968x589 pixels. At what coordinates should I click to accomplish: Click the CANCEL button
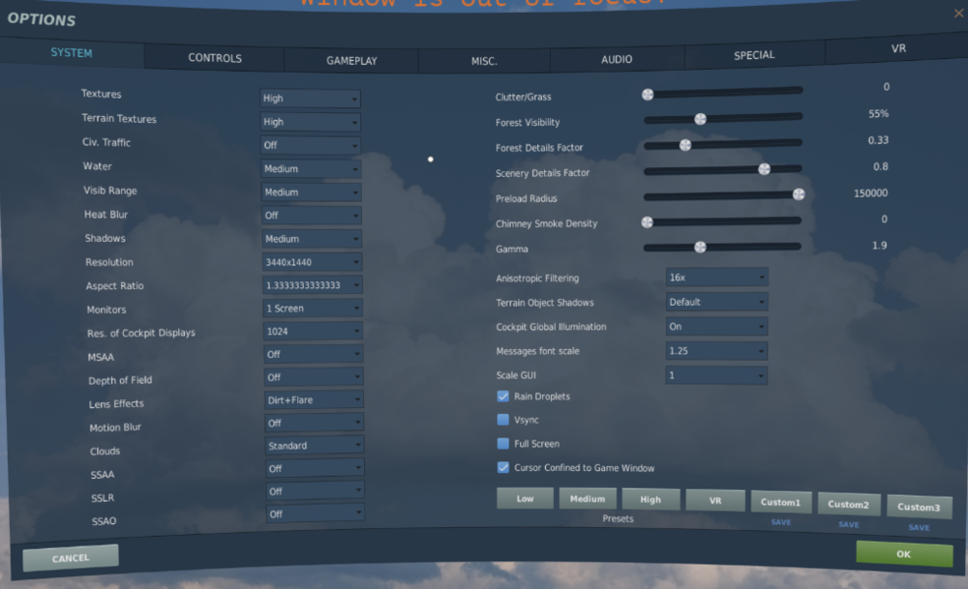point(71,558)
